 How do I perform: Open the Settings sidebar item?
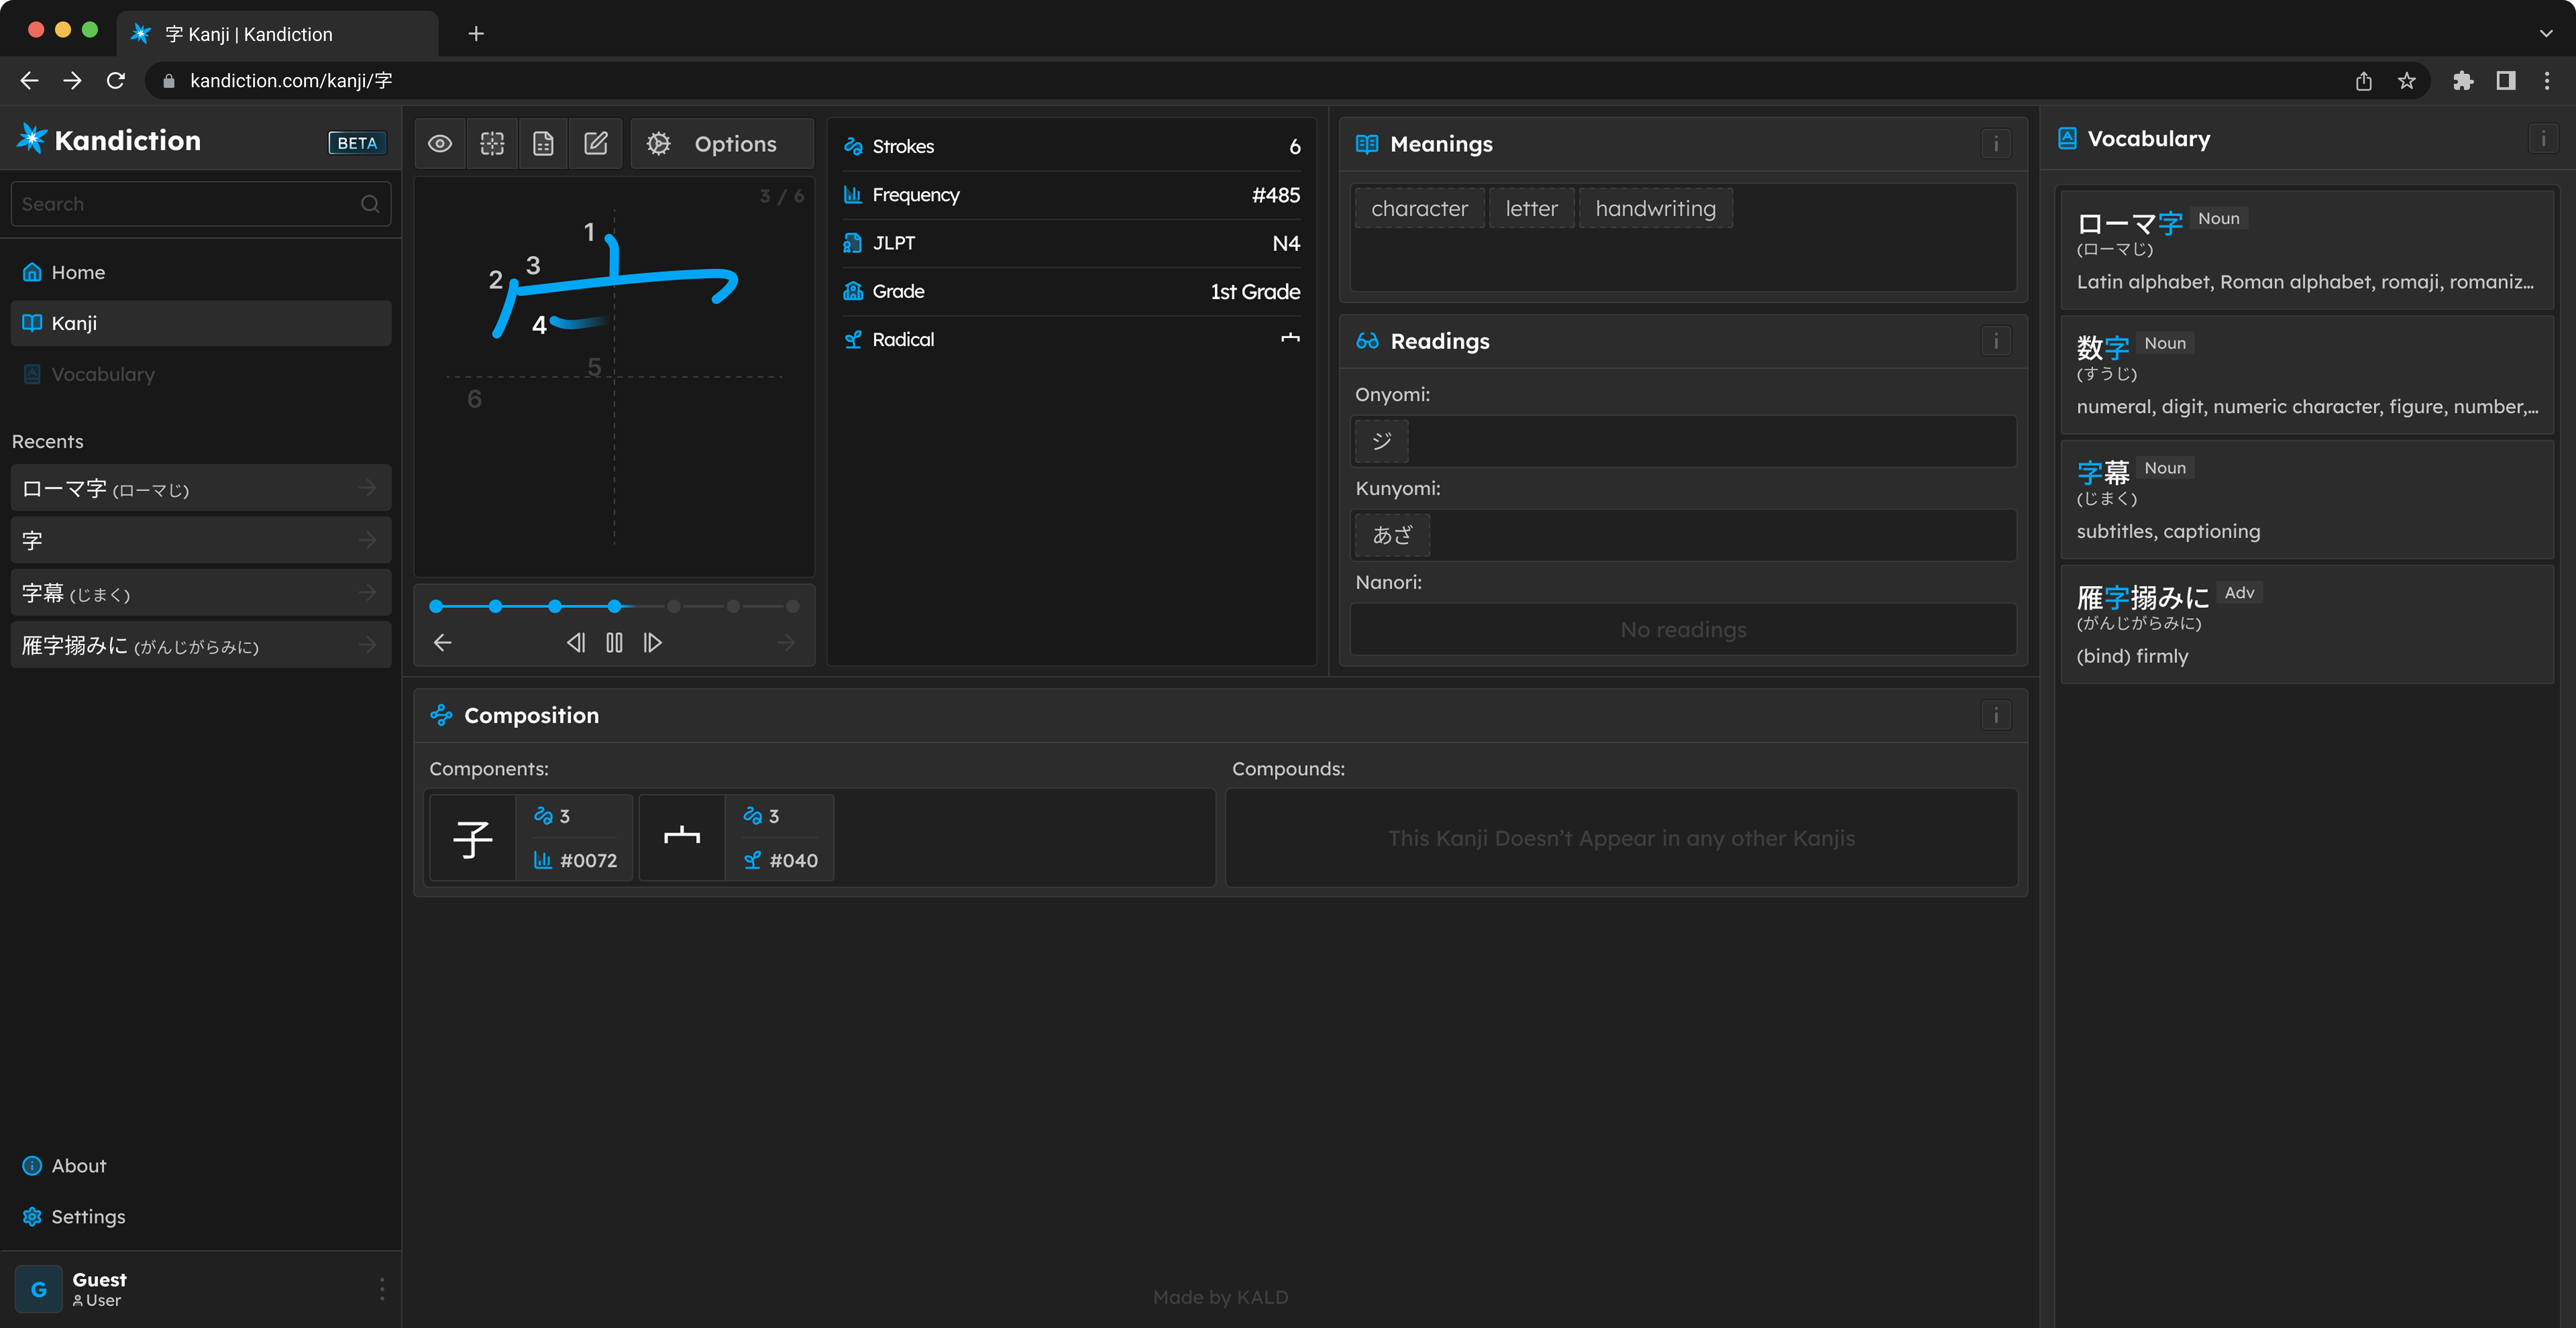(88, 1216)
